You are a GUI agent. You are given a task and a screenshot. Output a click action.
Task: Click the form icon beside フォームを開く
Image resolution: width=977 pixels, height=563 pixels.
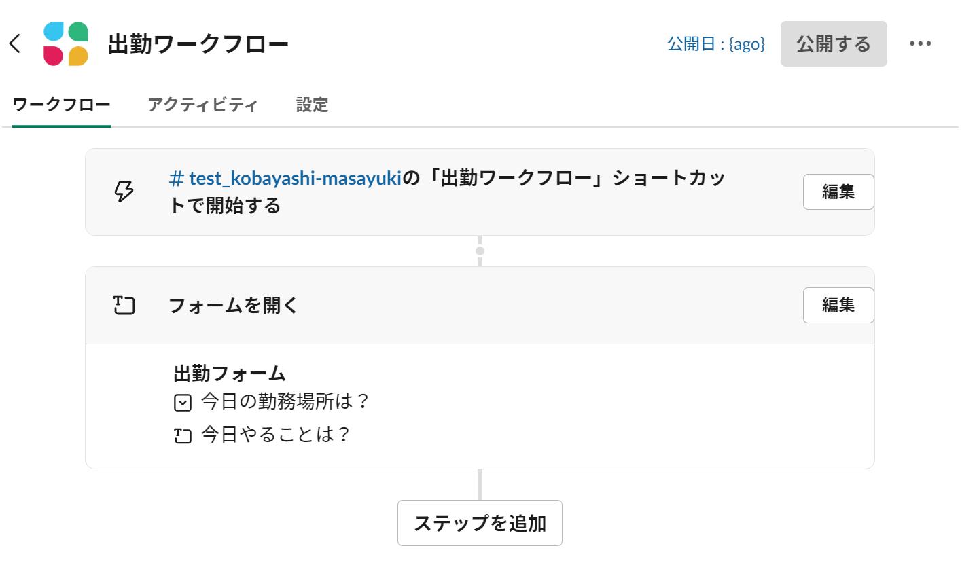point(124,306)
